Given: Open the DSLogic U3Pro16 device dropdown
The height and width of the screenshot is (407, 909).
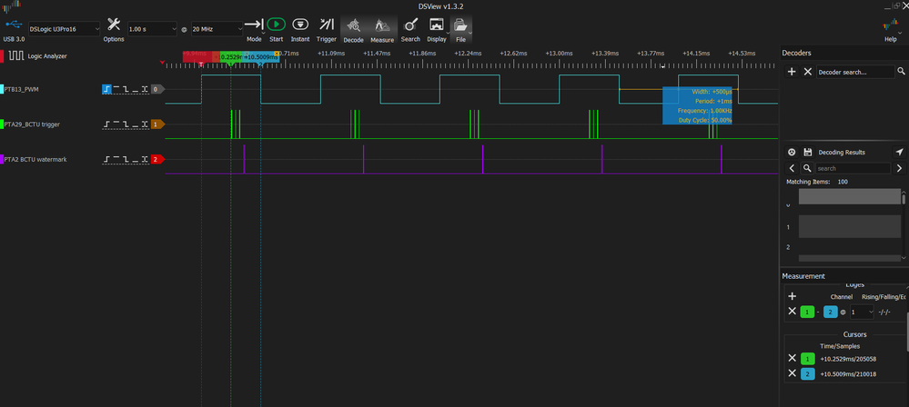Looking at the screenshot, I should (x=64, y=28).
